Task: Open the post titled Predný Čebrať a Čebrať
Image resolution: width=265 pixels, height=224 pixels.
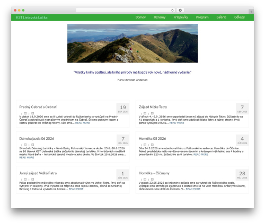Action: pos(38,107)
